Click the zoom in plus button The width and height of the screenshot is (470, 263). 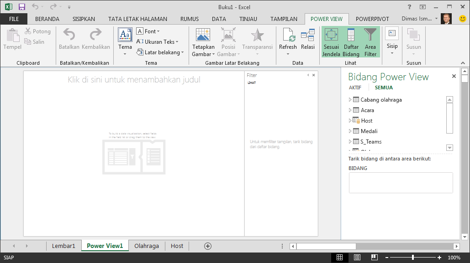coord(439,258)
